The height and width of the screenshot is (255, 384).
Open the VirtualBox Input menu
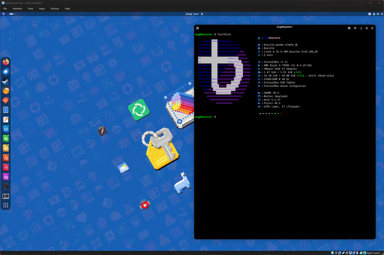click(x=42, y=9)
